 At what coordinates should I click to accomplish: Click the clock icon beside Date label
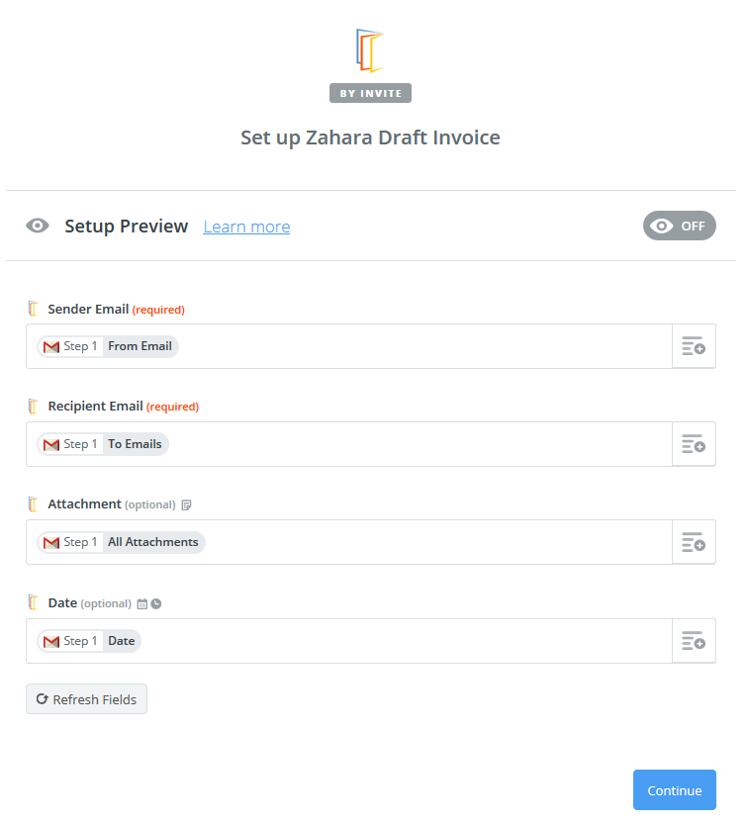coord(156,604)
